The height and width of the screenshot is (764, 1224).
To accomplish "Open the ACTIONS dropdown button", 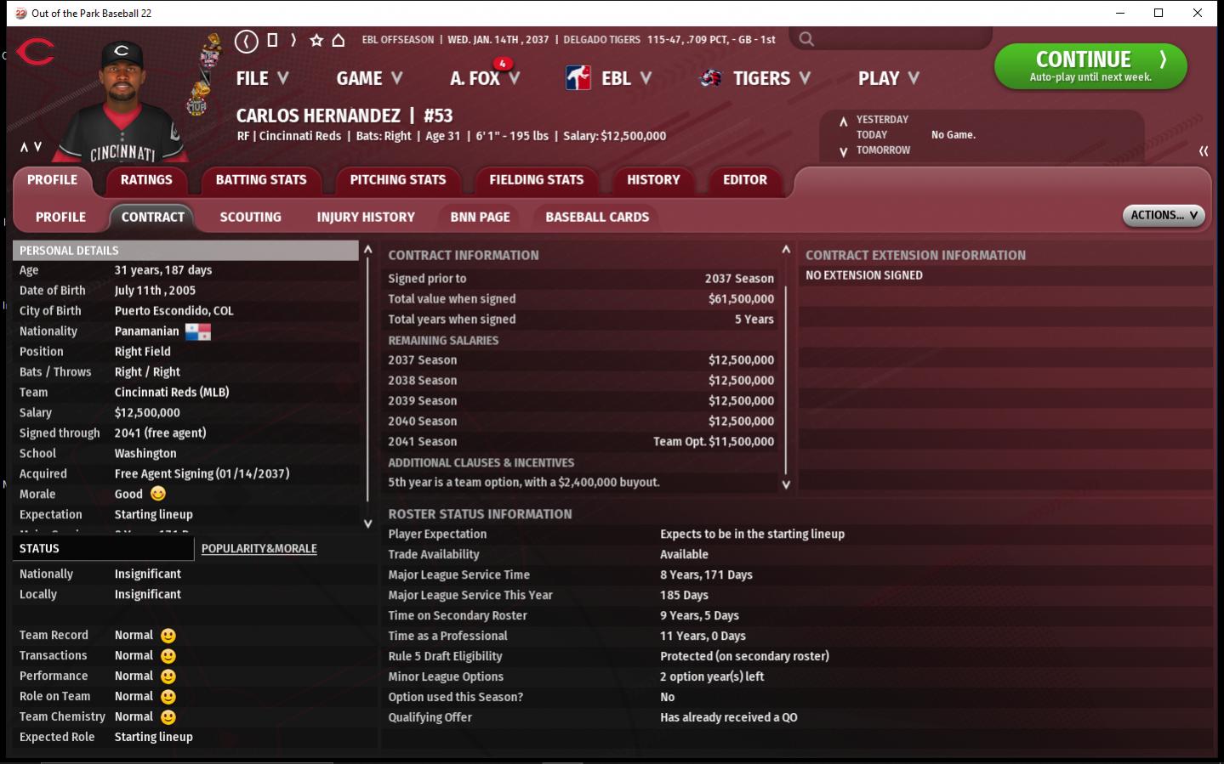I will click(x=1163, y=216).
